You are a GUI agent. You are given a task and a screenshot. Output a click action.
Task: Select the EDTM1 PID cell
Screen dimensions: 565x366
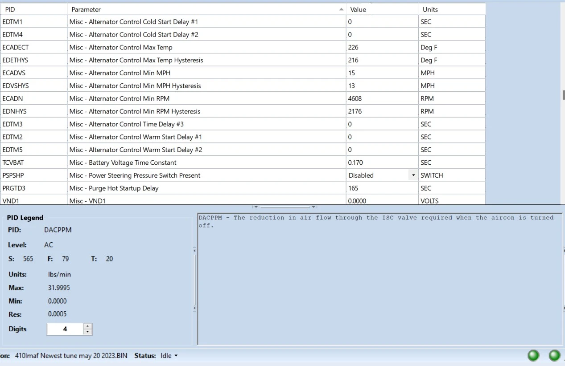[33, 22]
